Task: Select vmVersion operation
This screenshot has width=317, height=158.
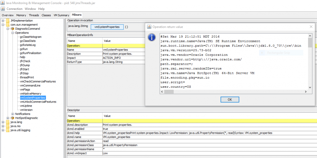Action: point(26,110)
